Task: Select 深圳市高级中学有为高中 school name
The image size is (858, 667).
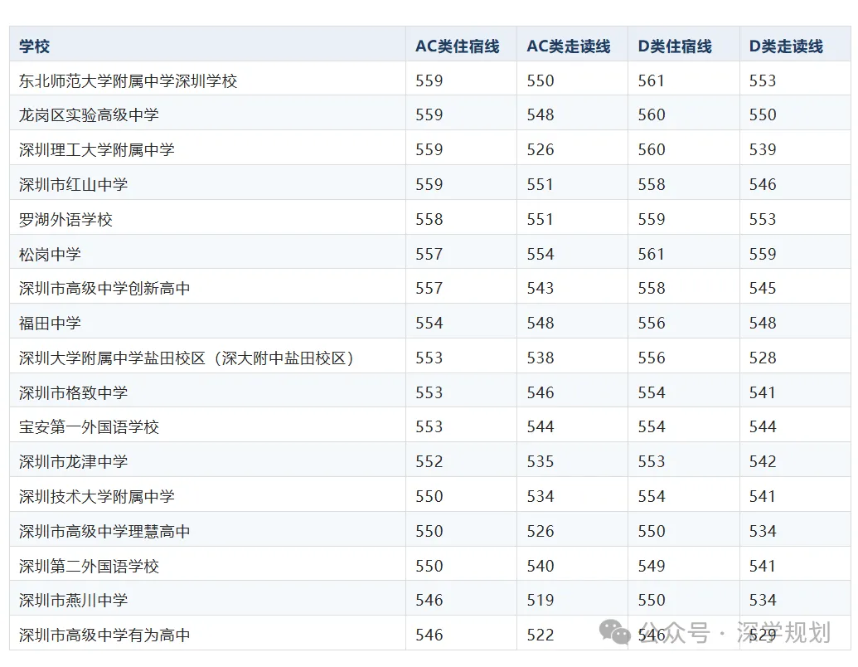Action: [104, 635]
